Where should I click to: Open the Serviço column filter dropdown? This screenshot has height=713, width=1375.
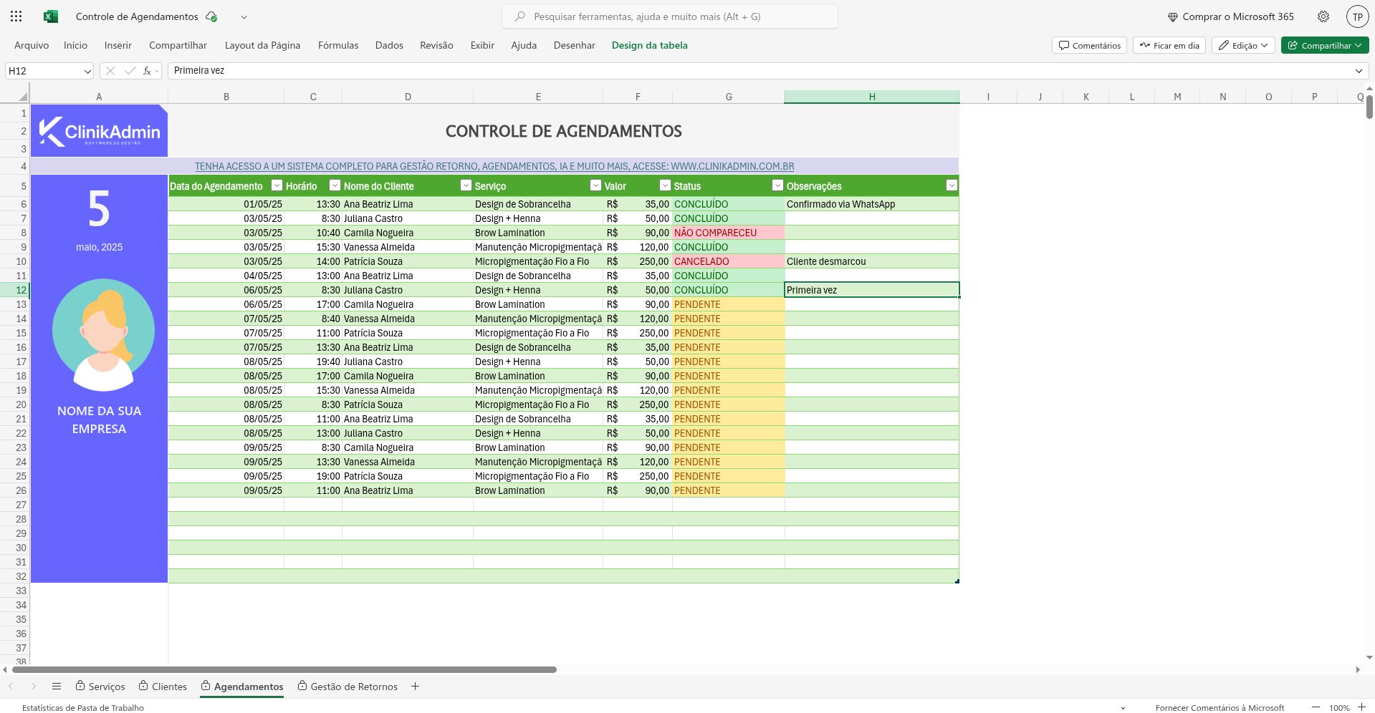(595, 185)
